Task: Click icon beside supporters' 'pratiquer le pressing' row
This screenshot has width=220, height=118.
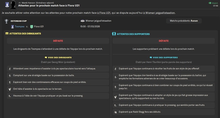Action: pyautogui.click(x=115, y=105)
